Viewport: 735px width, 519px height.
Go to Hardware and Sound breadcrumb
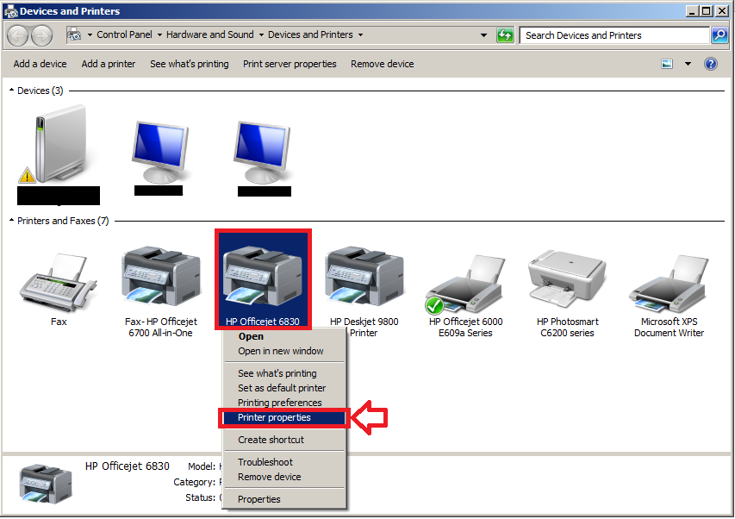pyautogui.click(x=210, y=34)
